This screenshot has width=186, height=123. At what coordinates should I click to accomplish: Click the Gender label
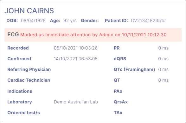pyautogui.click(x=90, y=20)
